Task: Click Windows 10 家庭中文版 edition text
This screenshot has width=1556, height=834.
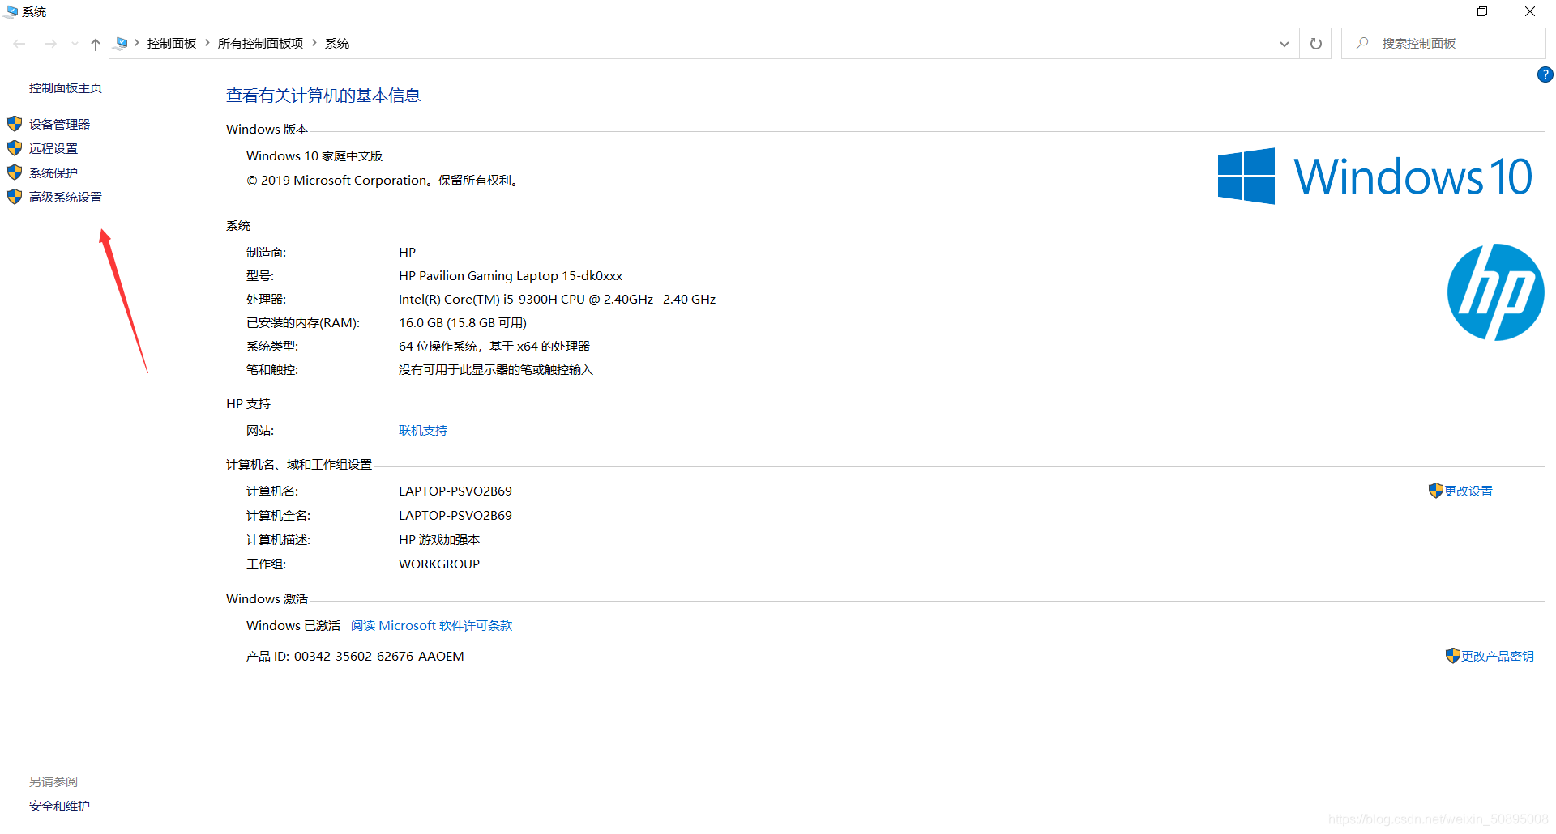Action: tap(314, 156)
